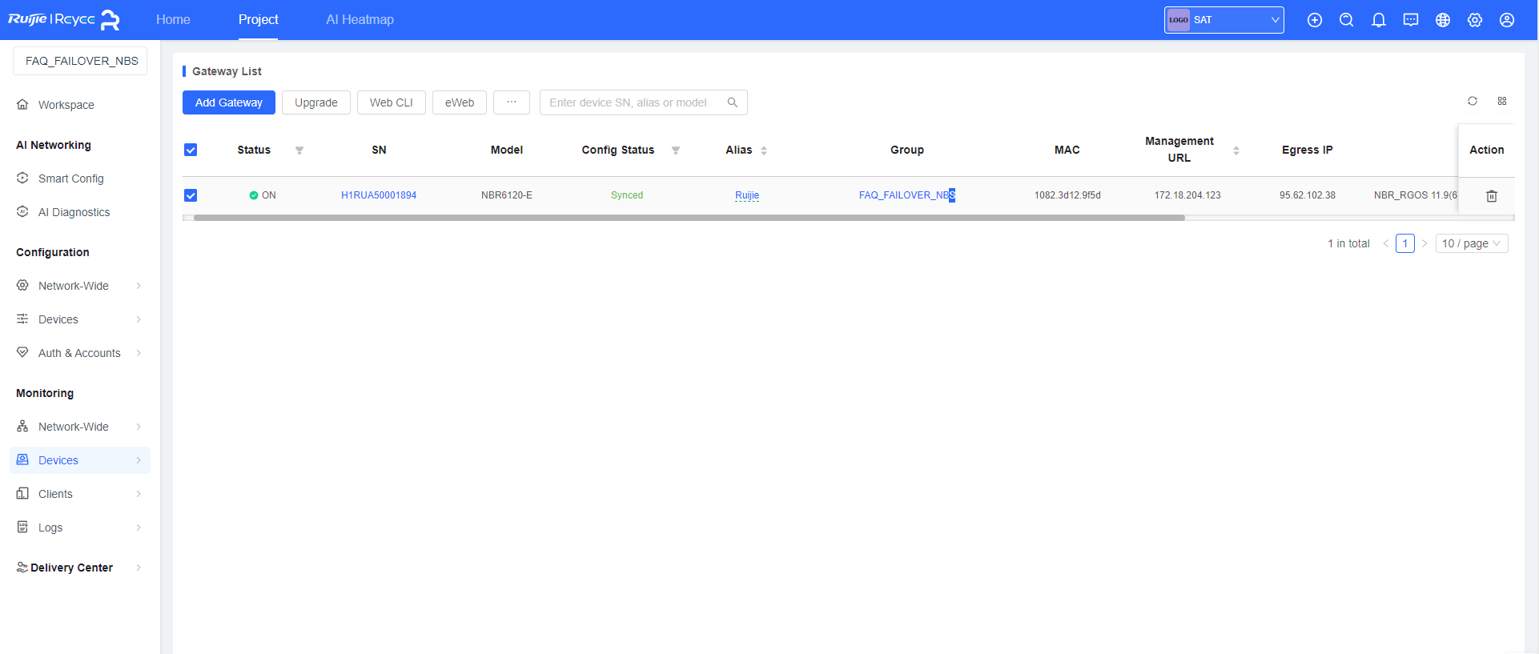Refresh the gateway list

(x=1473, y=101)
